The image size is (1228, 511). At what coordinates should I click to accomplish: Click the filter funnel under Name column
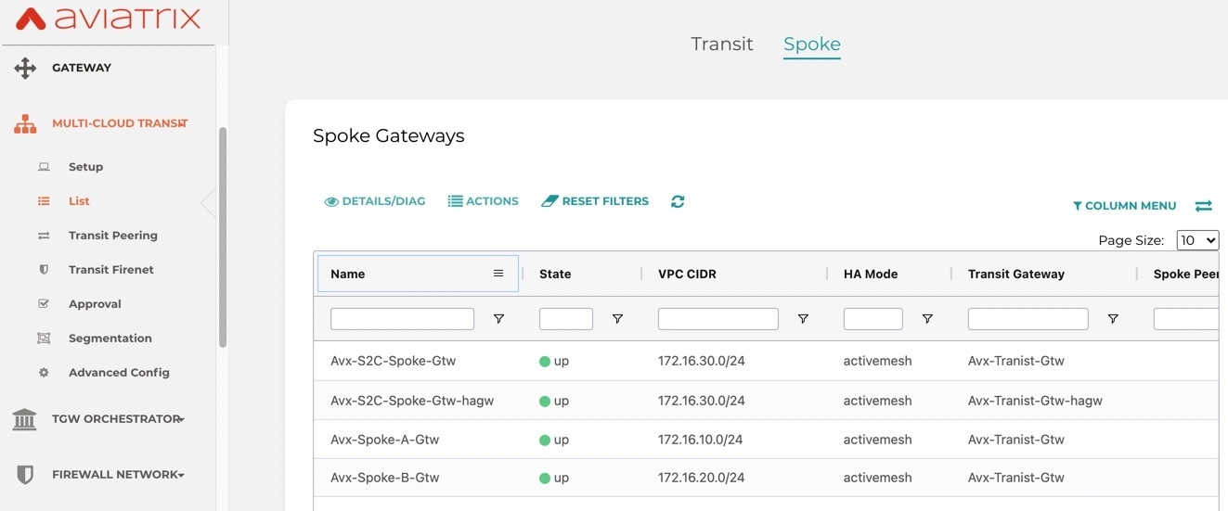tap(498, 319)
